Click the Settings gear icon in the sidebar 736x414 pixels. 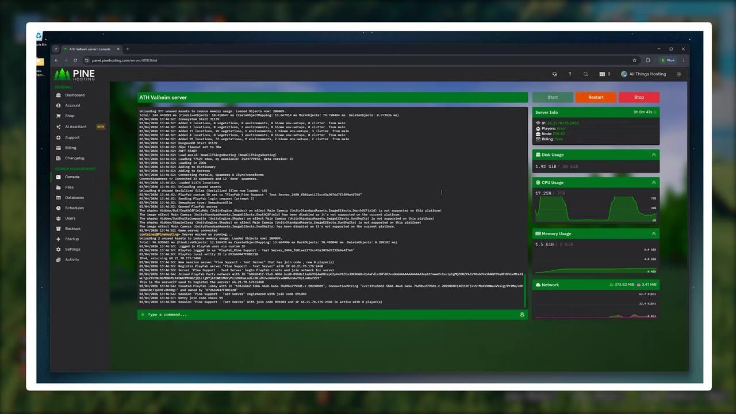point(59,250)
